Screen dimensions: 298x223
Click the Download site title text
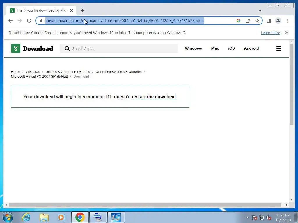pyautogui.click(x=38, y=48)
